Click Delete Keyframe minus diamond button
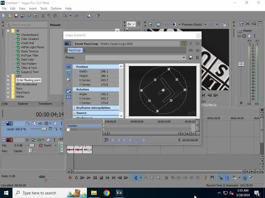Image resolution: width=265 pixels, height=198 pixels. 143,140
